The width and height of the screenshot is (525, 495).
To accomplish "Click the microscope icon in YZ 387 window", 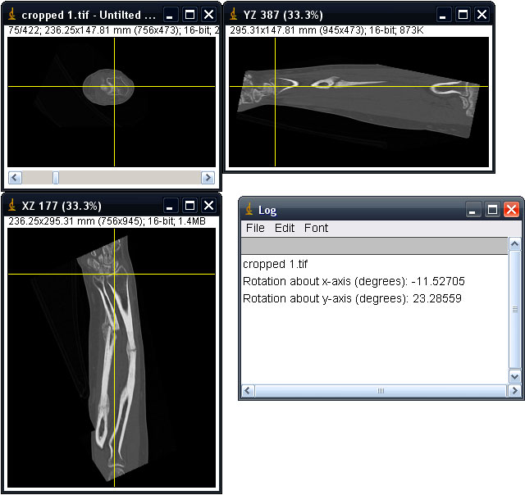I will coord(234,15).
